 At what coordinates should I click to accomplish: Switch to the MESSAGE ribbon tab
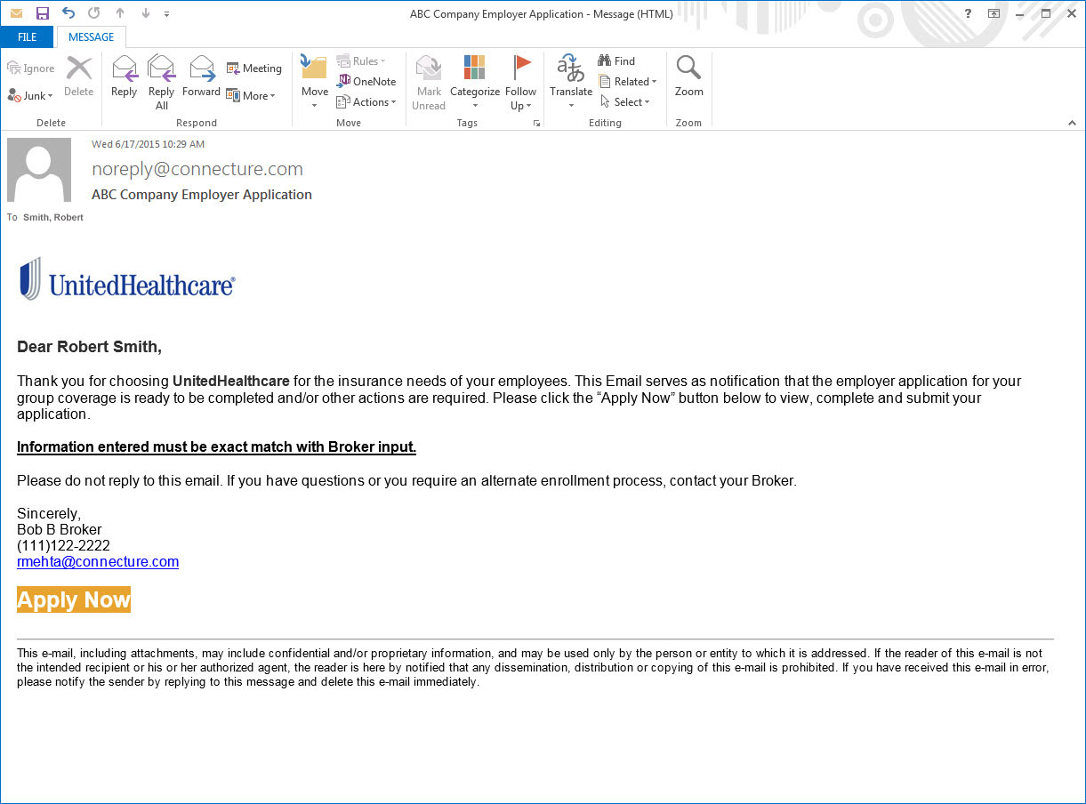point(91,37)
